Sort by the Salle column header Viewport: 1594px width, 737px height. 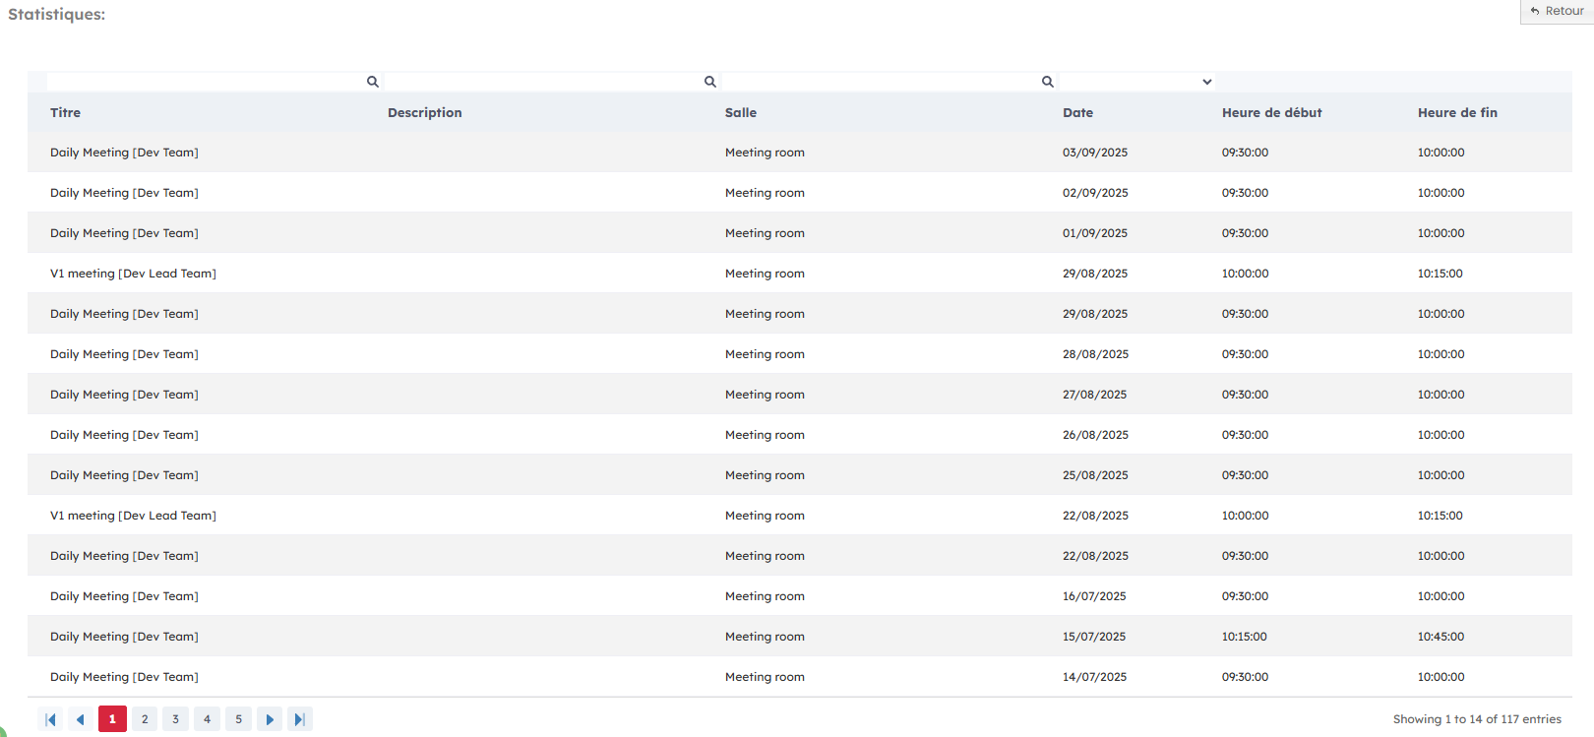tap(741, 113)
